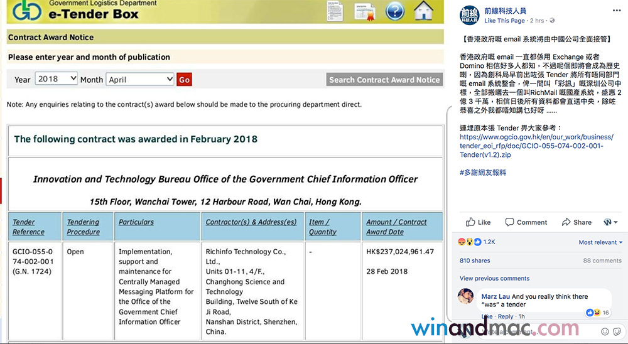Click the plain document icon in the header
The width and height of the screenshot is (628, 344).
pos(335,11)
